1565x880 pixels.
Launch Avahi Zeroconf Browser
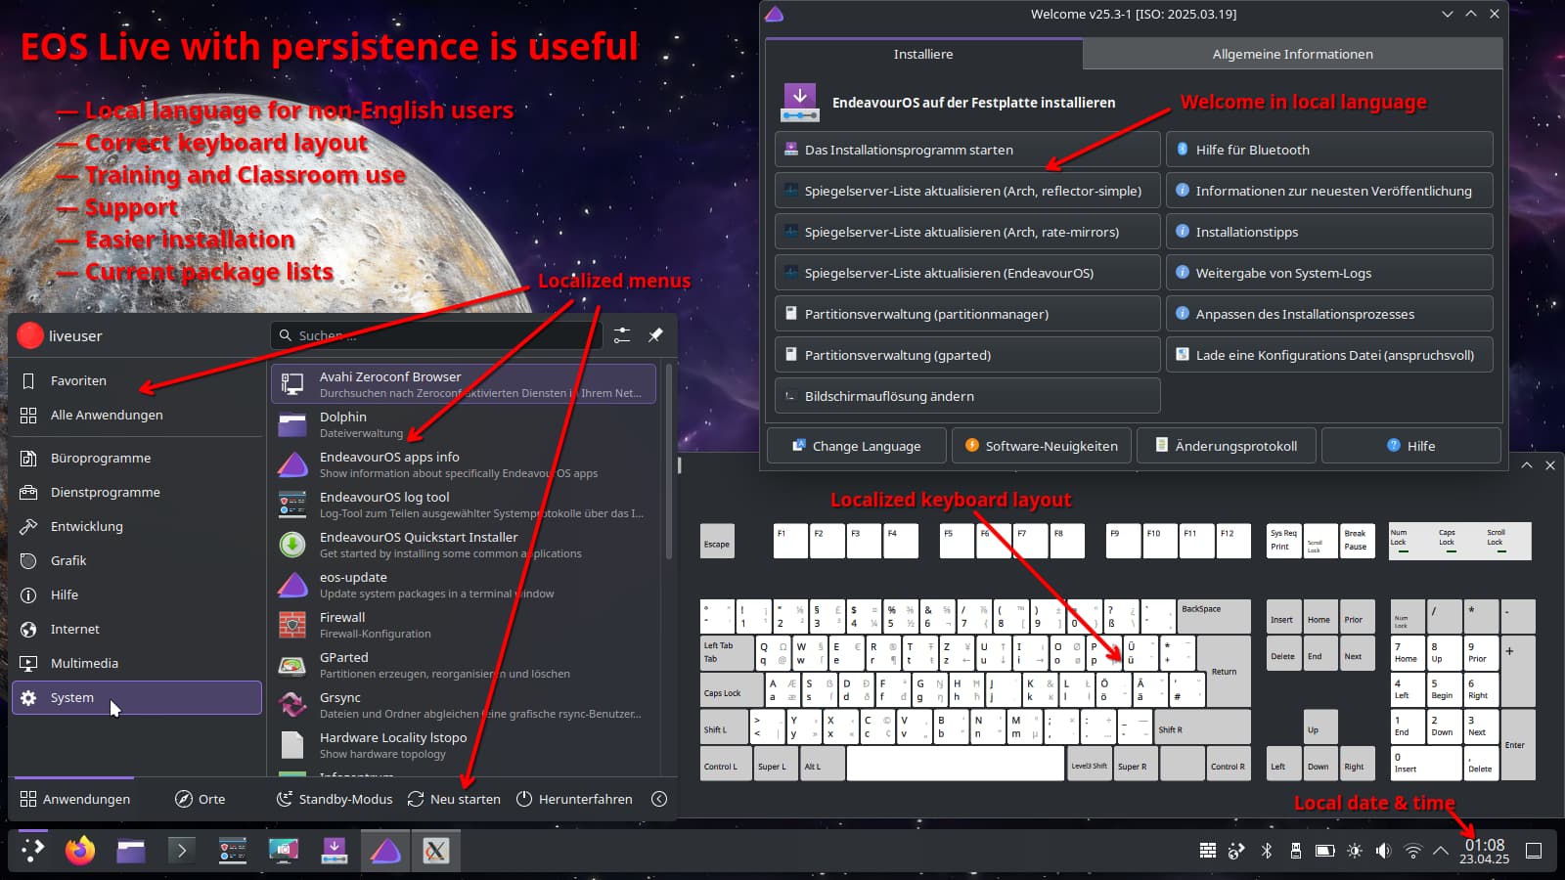click(464, 384)
